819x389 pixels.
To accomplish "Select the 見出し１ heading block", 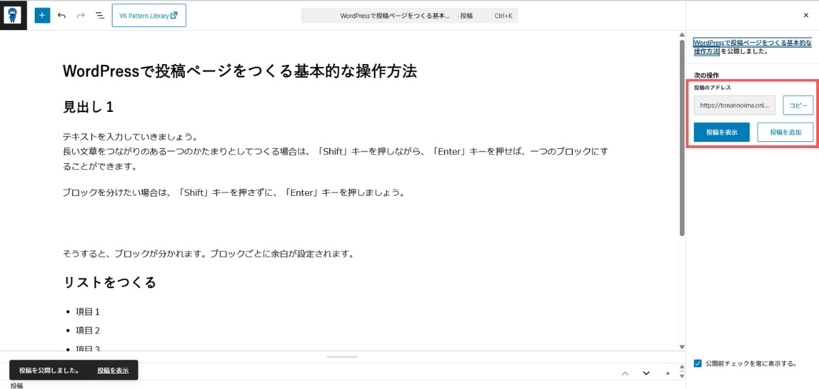I will click(x=88, y=107).
